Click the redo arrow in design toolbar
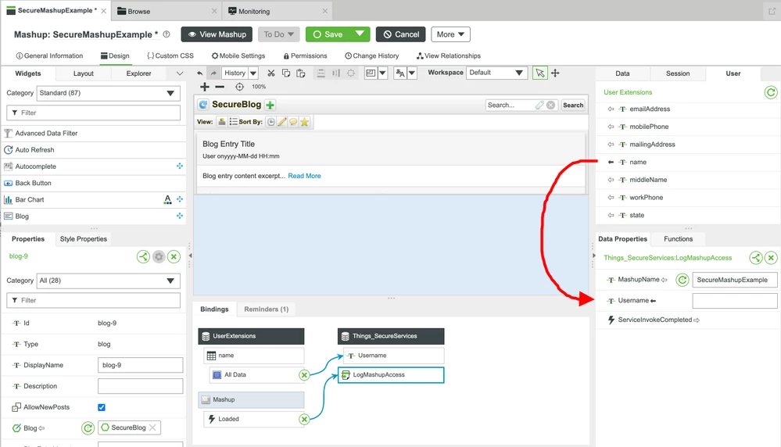The width and height of the screenshot is (781, 447). pyautogui.click(x=213, y=73)
